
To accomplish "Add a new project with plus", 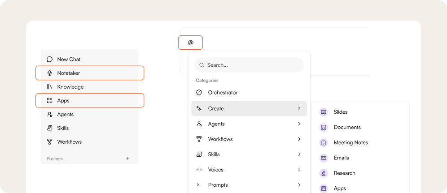I will click(x=128, y=159).
